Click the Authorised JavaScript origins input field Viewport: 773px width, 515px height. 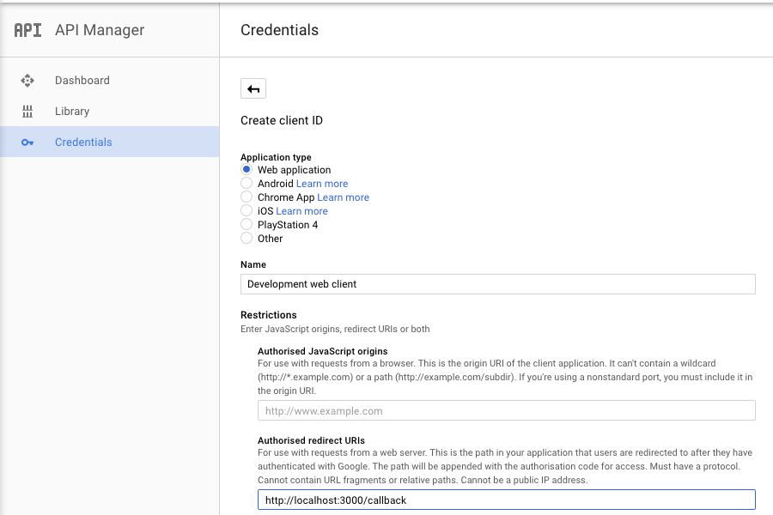(x=506, y=410)
